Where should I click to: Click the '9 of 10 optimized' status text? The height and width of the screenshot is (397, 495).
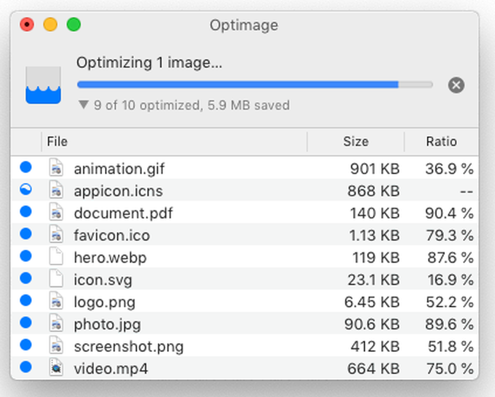[x=192, y=105]
